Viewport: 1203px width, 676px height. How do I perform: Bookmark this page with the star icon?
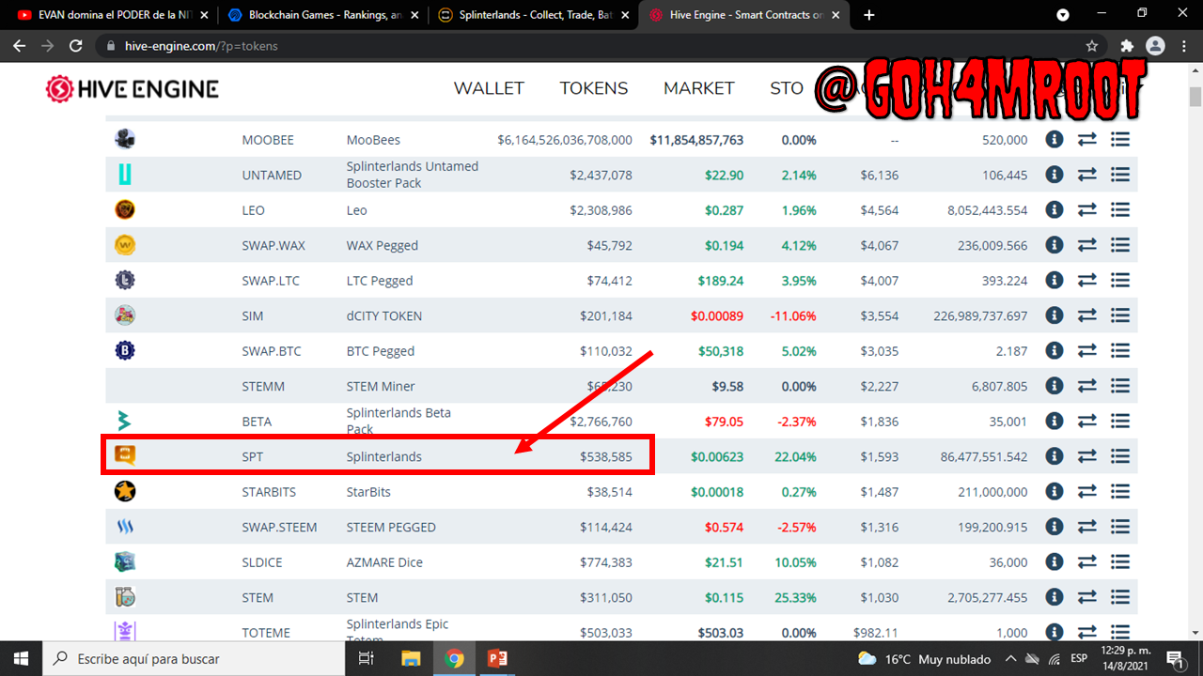pyautogui.click(x=1092, y=46)
